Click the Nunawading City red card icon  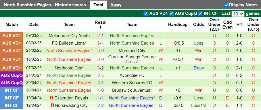coord(52,105)
